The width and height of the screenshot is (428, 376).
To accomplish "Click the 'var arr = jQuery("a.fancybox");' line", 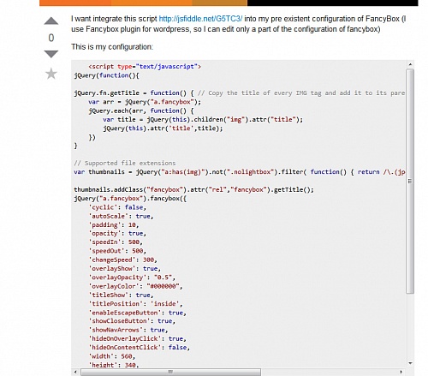I will [145, 102].
